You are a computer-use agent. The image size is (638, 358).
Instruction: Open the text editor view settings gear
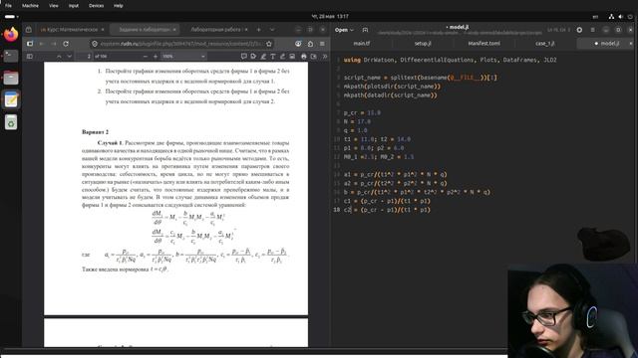click(x=579, y=30)
